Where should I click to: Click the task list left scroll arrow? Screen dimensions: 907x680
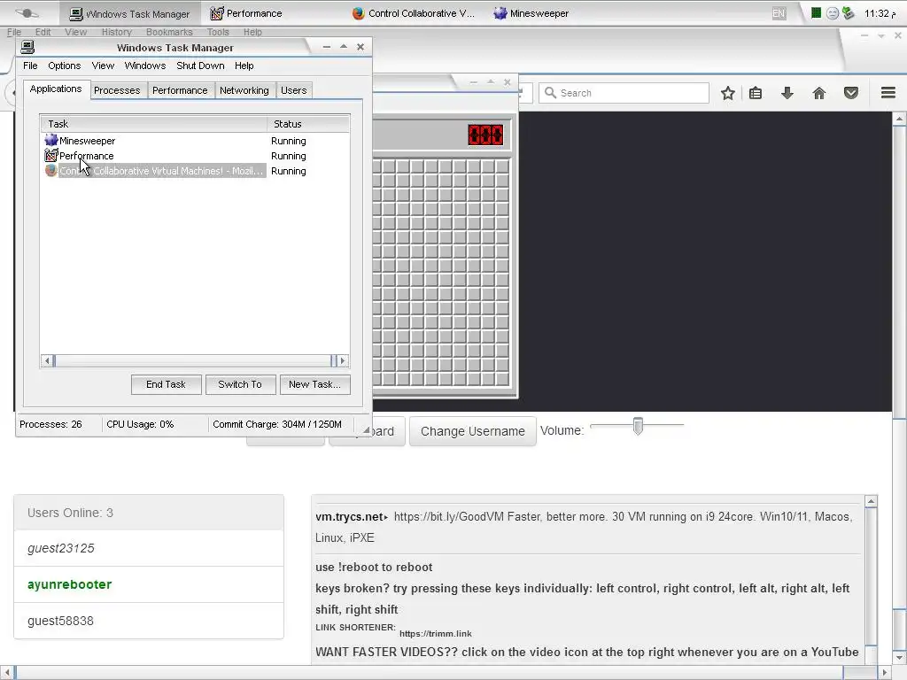[x=47, y=361]
